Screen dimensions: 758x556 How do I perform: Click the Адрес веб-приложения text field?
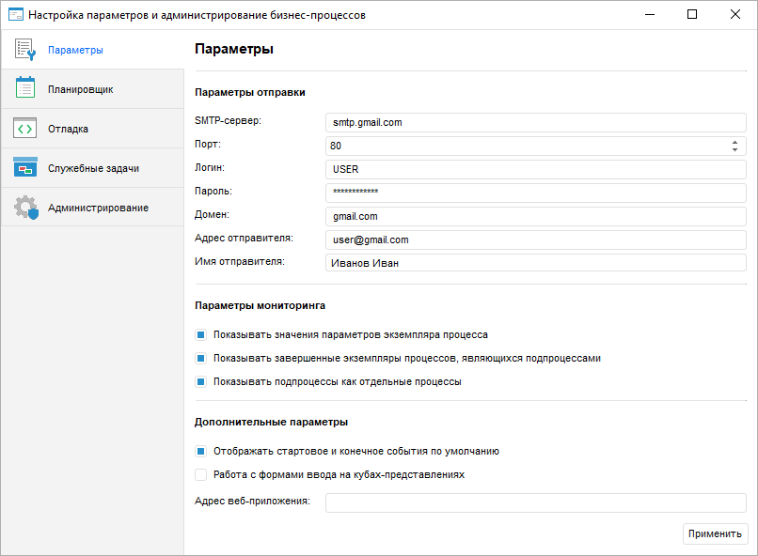tap(535, 502)
